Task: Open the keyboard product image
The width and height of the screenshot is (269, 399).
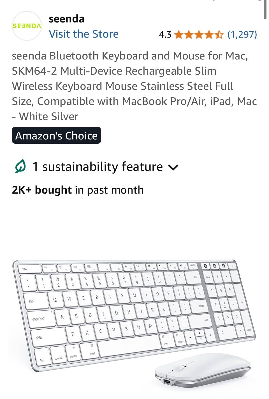Action: click(x=132, y=311)
